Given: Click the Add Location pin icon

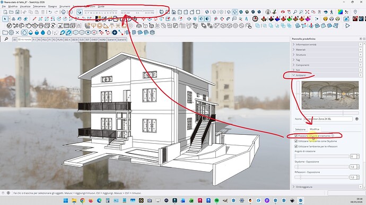Looking at the screenshot, I should point(355,12).
